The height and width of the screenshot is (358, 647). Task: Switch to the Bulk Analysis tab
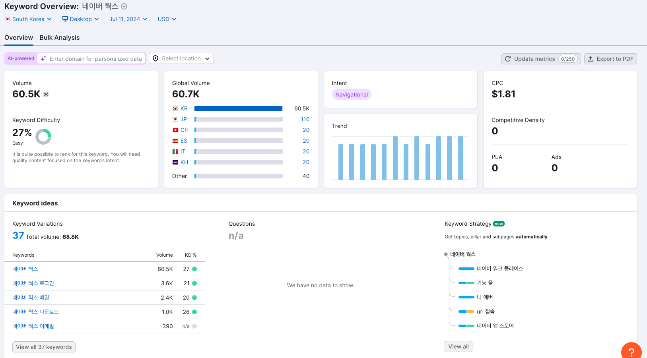pos(60,37)
